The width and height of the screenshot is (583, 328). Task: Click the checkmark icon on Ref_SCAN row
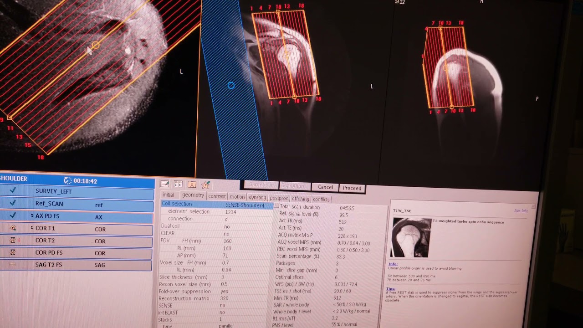[x=12, y=203]
